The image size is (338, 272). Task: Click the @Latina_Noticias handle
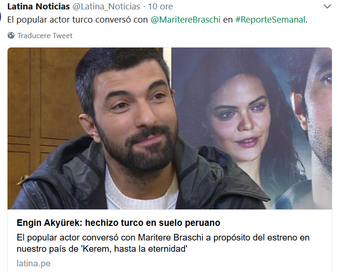tap(106, 7)
